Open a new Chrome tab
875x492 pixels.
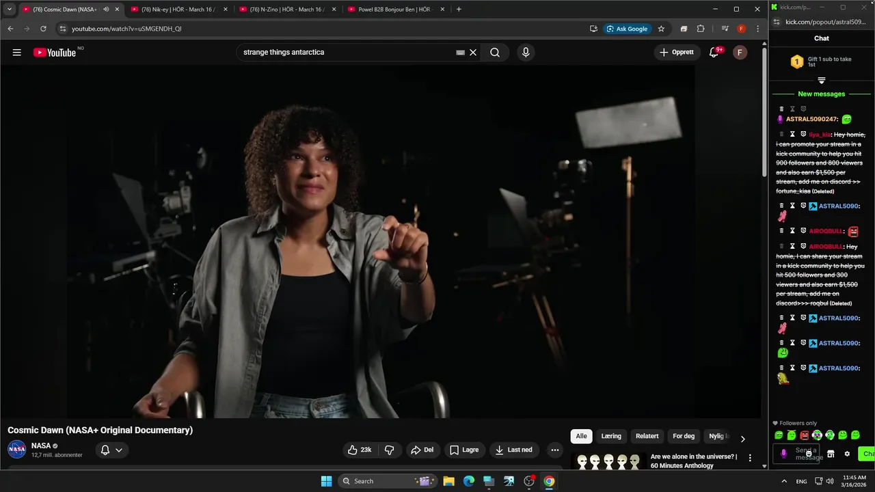pyautogui.click(x=459, y=10)
